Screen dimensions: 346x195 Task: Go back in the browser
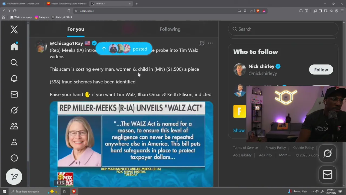4,11
